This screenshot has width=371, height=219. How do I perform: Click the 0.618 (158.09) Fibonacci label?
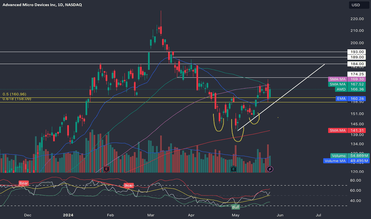(x=17, y=99)
